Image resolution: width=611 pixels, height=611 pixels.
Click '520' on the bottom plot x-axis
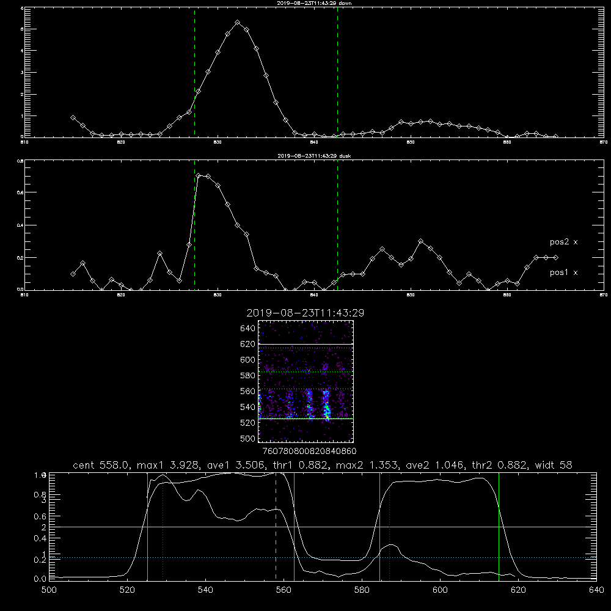[x=128, y=590]
